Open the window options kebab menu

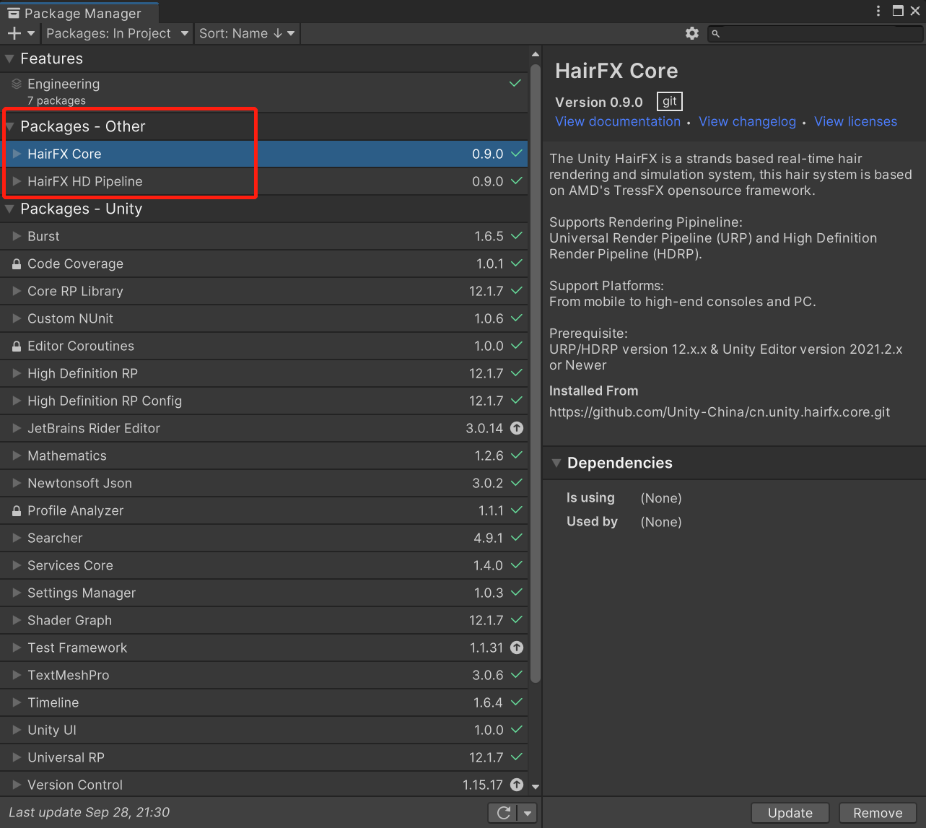pos(878,11)
